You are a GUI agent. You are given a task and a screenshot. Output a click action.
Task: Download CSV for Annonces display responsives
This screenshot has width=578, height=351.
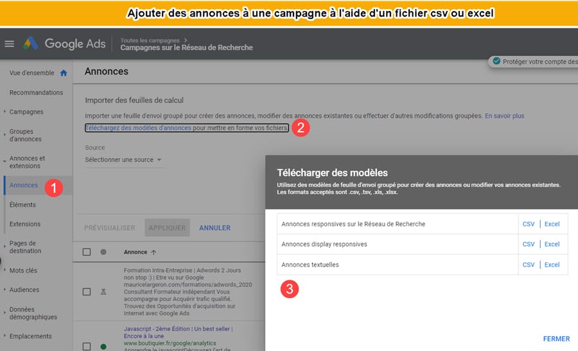coord(529,244)
